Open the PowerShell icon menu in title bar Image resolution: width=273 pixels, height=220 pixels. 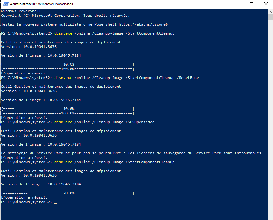(6, 4)
